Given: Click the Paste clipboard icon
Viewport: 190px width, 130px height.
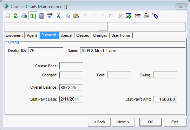Looking at the screenshot, I should click(x=76, y=16).
